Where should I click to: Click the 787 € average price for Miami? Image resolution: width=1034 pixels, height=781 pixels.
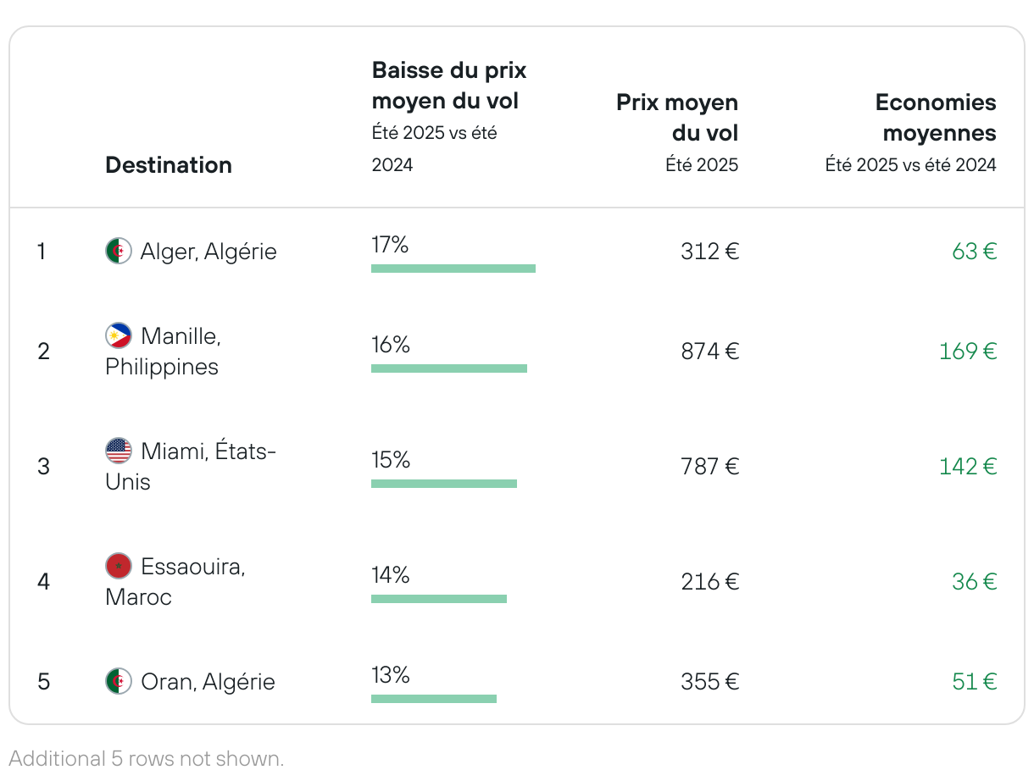coord(710,466)
